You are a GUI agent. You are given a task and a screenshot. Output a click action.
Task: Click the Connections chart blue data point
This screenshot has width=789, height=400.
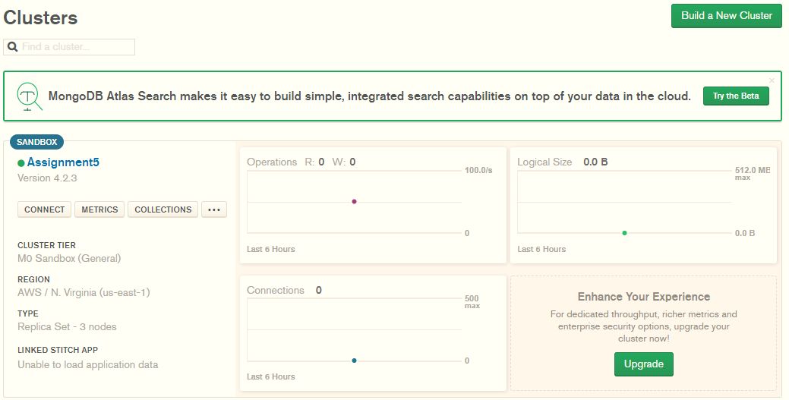(x=354, y=361)
